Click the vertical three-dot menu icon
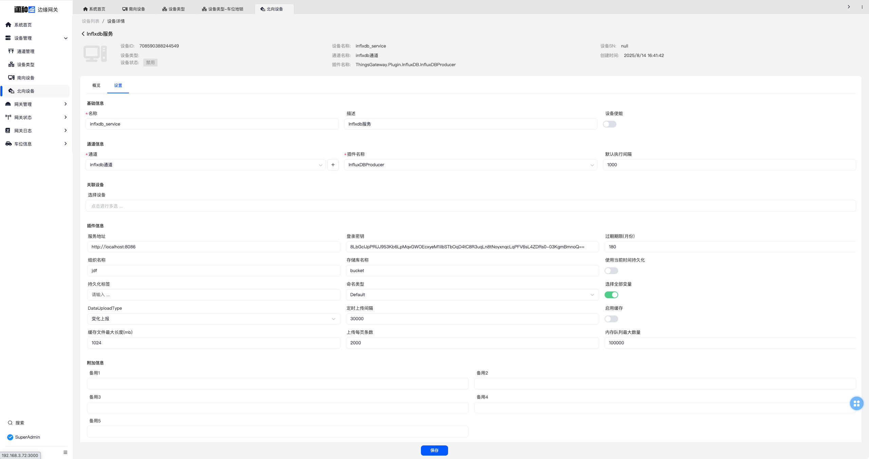This screenshot has height=459, width=869. [x=862, y=7]
